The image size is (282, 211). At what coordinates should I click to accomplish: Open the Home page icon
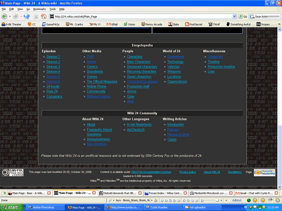[44, 17]
